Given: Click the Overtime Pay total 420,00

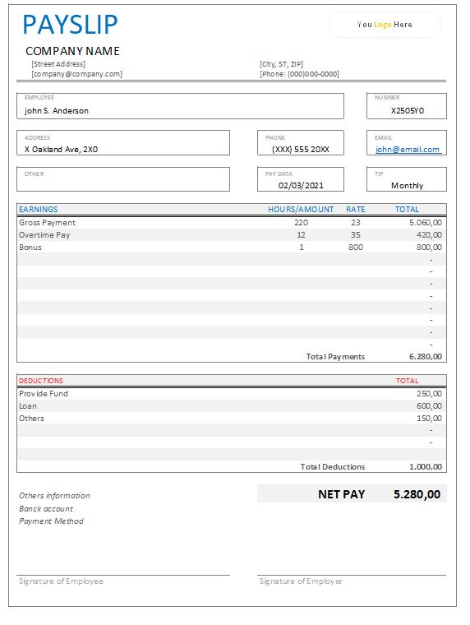Looking at the screenshot, I should (x=429, y=235).
